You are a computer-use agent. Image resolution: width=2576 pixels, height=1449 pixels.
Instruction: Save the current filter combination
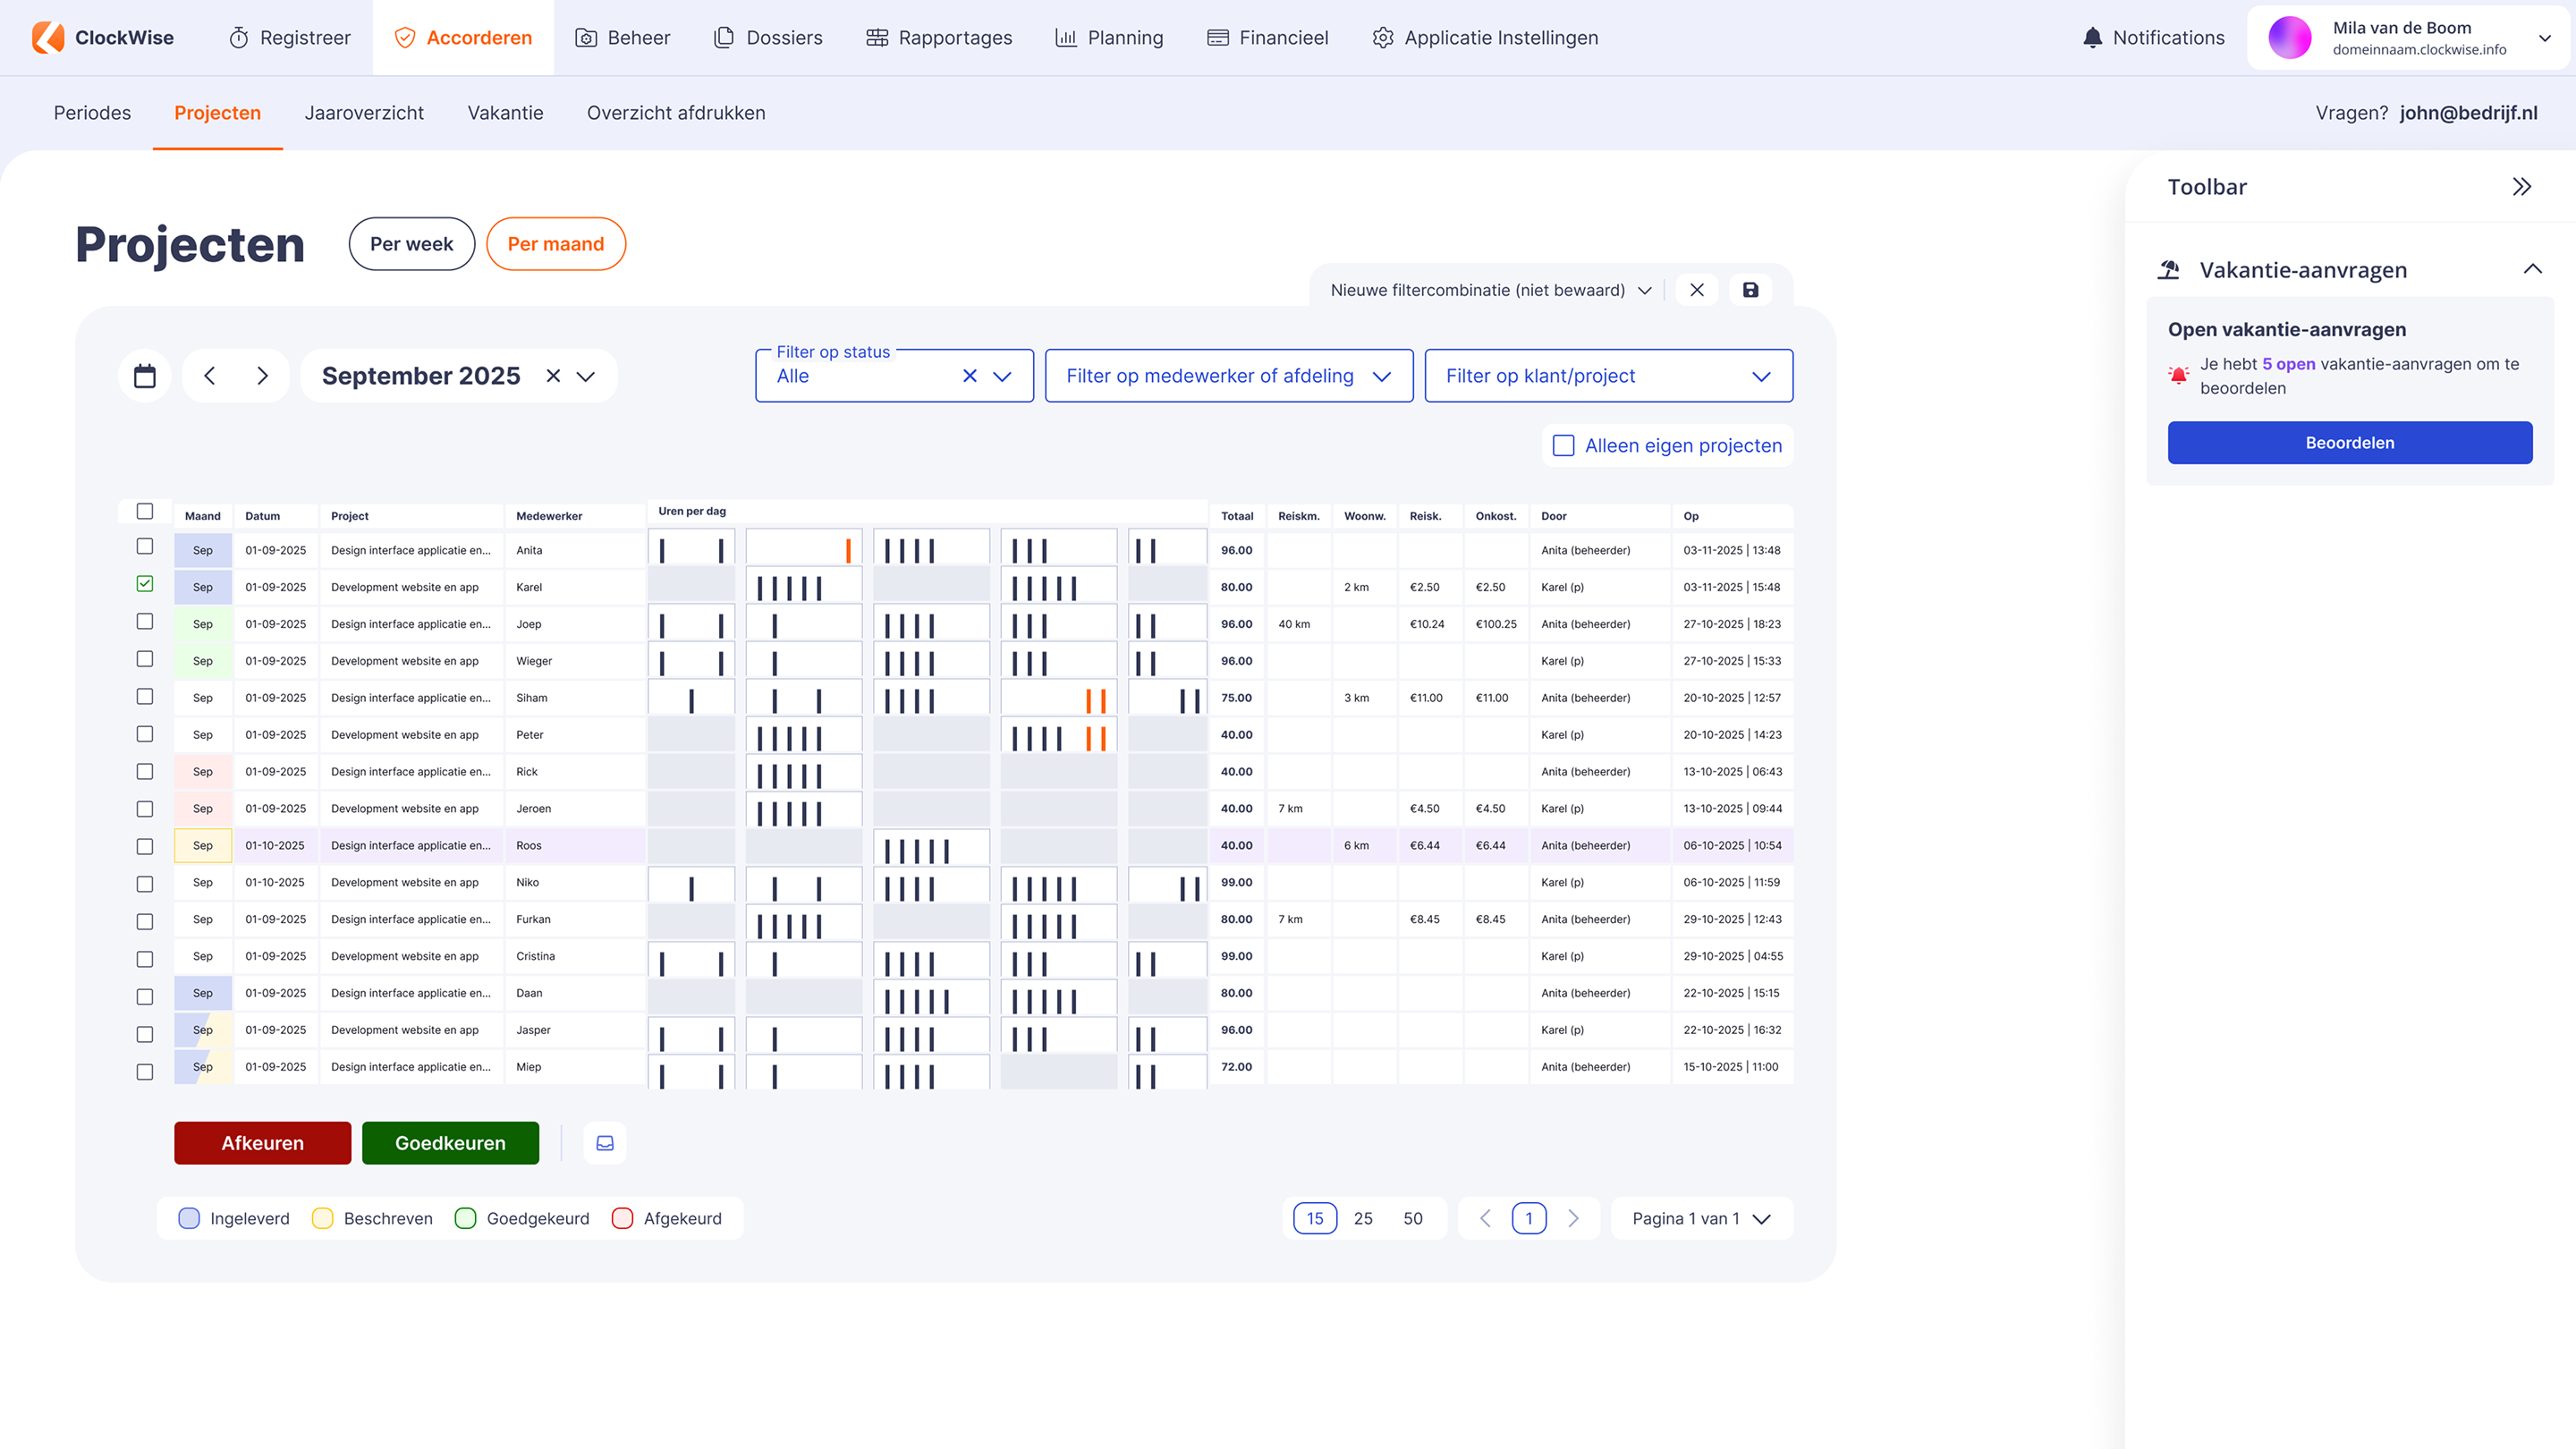tap(1750, 290)
